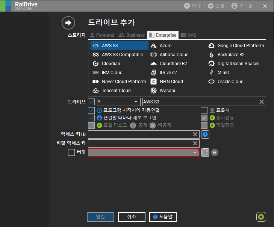Open 설정 settings in title bar

point(216,6)
